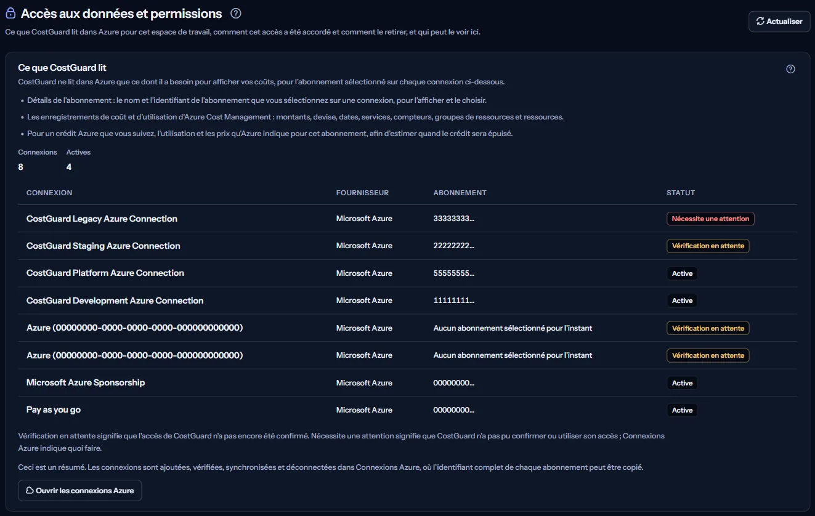Click the Active badge on the Azure Sponsorship row

682,383
